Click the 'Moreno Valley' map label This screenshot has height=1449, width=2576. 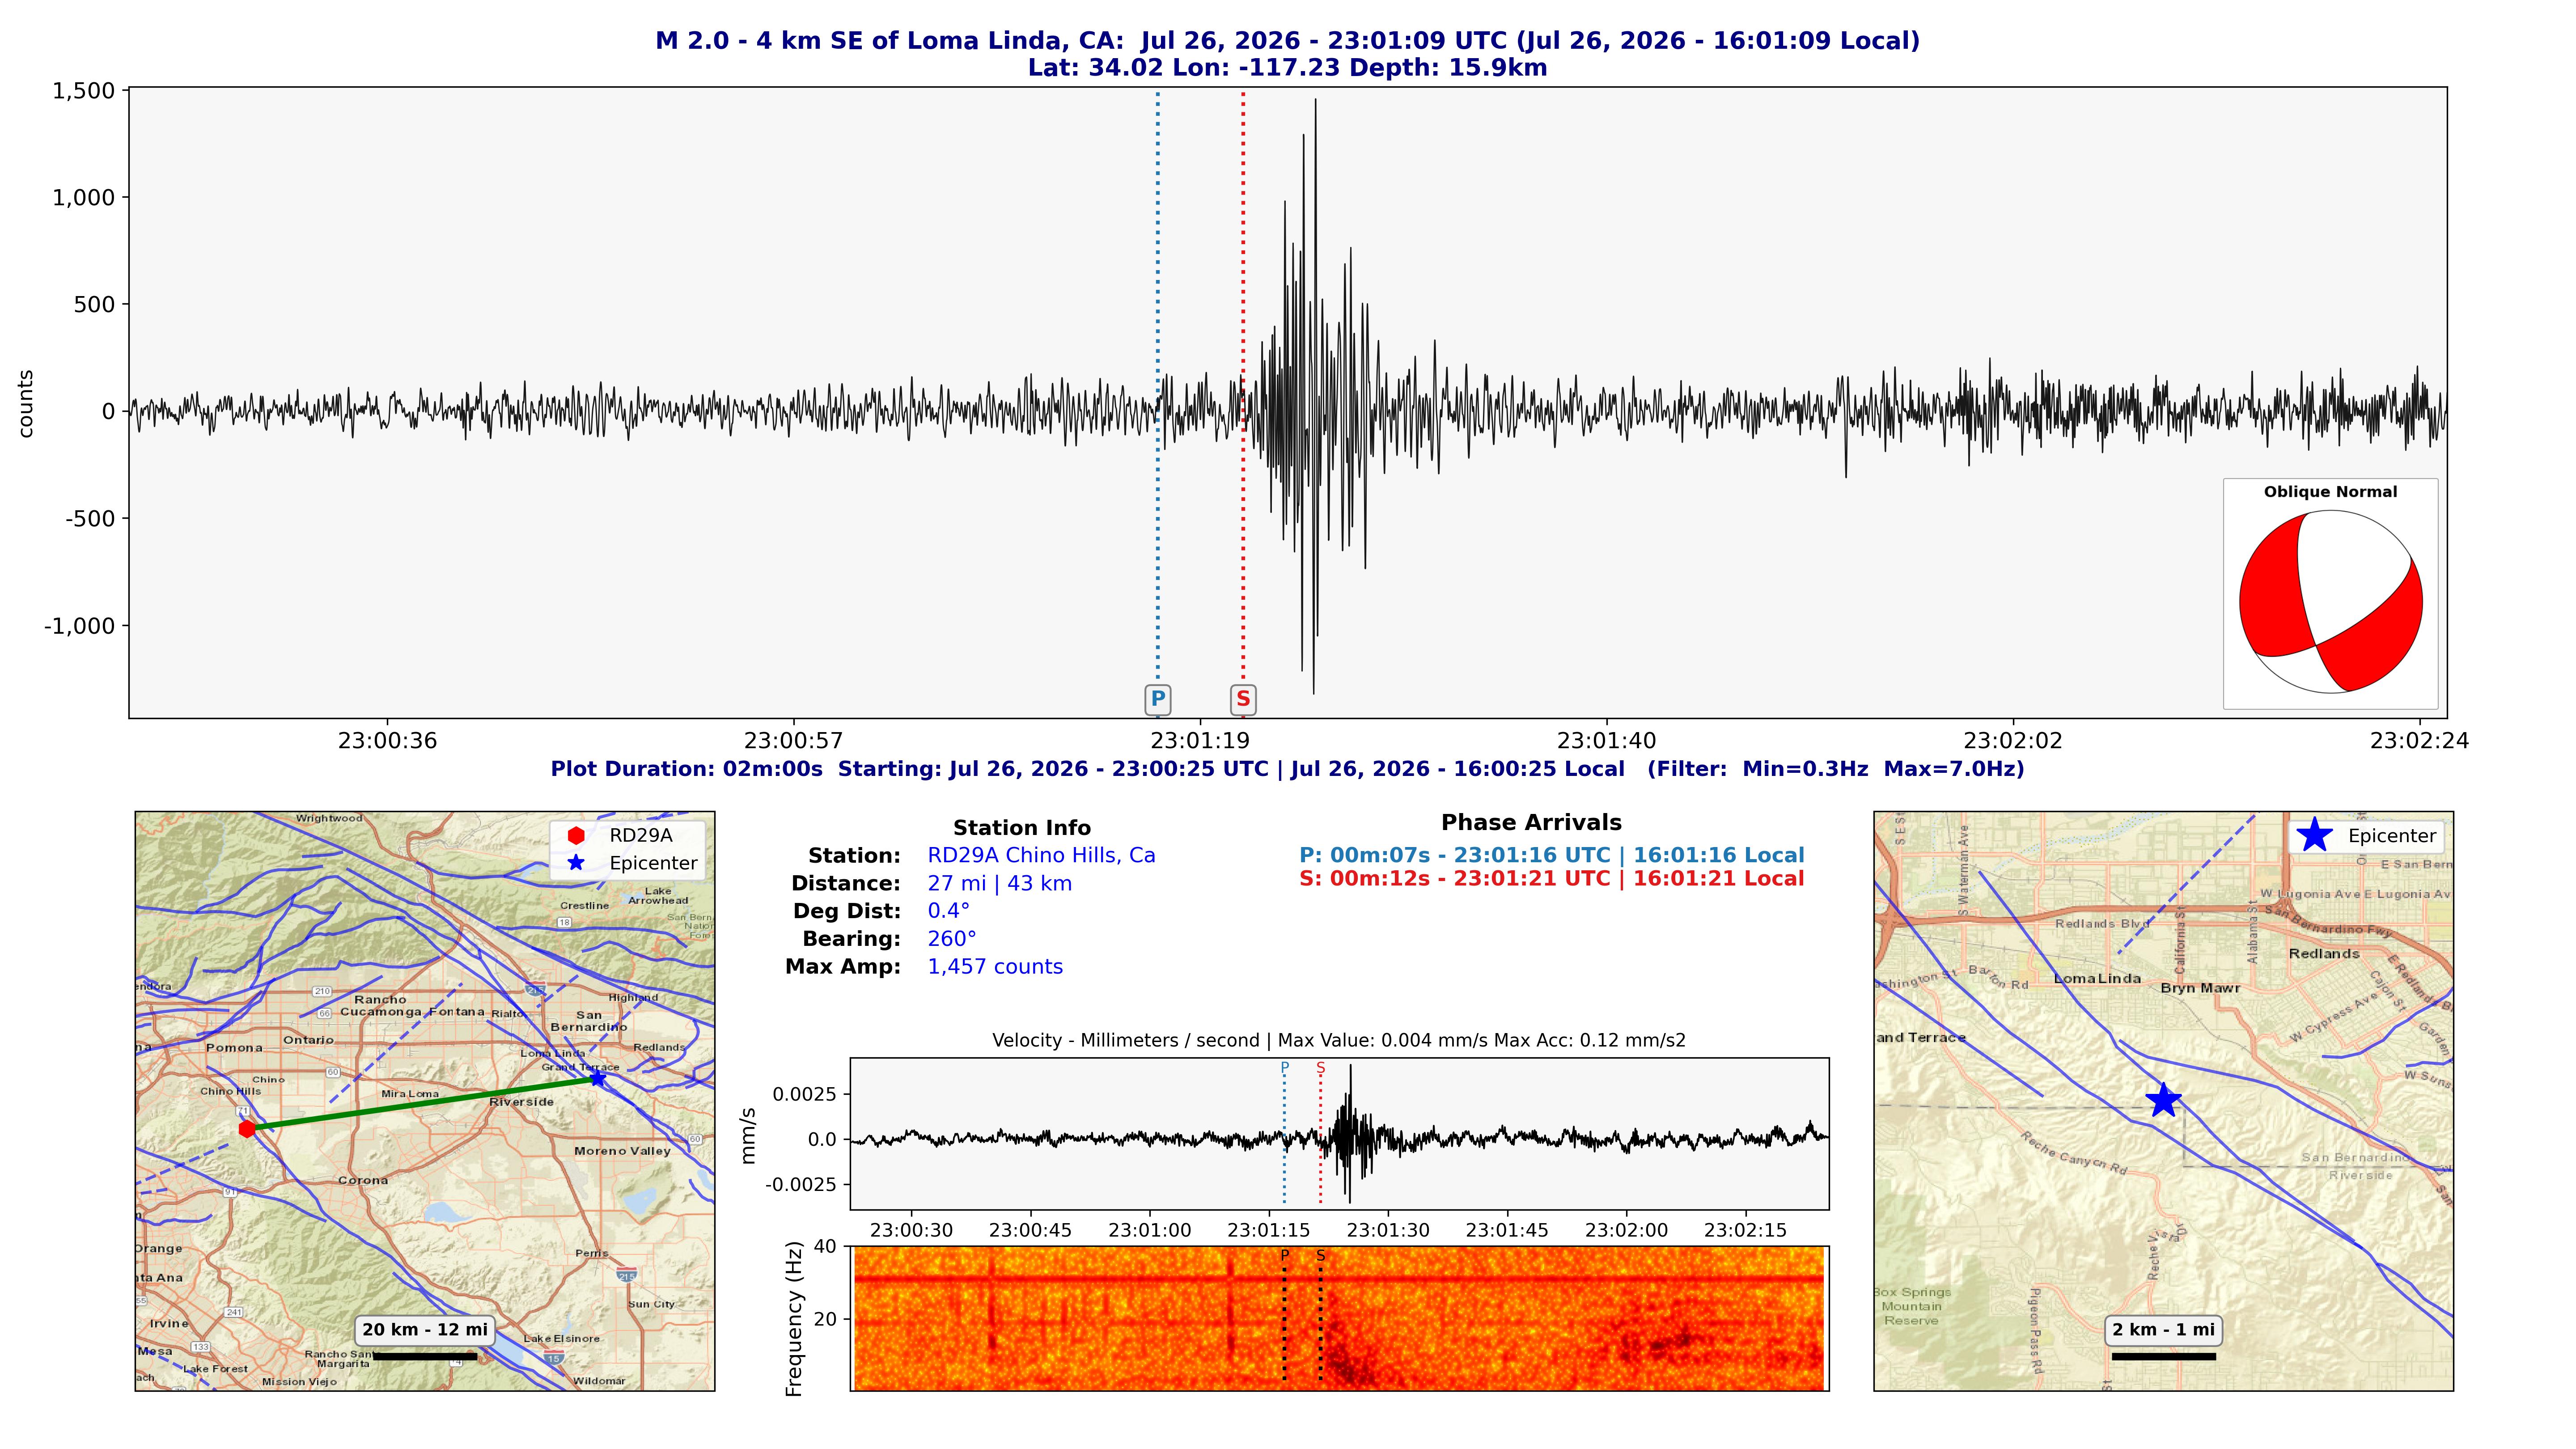pos(622,1151)
